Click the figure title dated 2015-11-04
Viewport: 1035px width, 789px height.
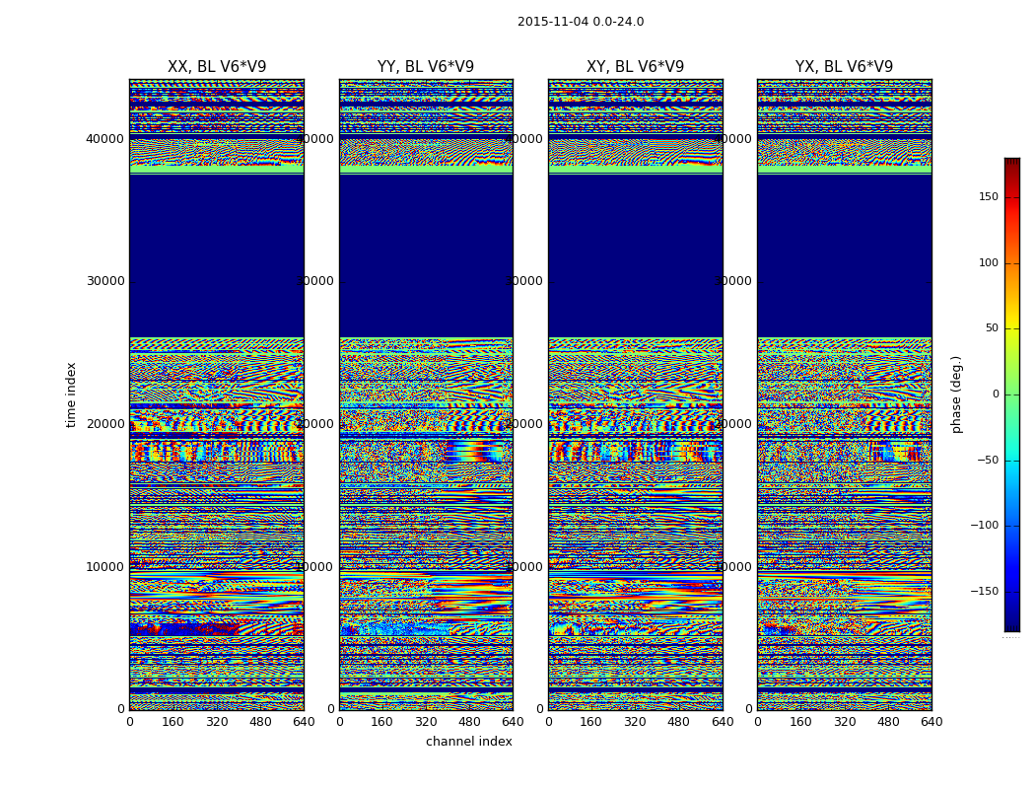[x=580, y=22]
